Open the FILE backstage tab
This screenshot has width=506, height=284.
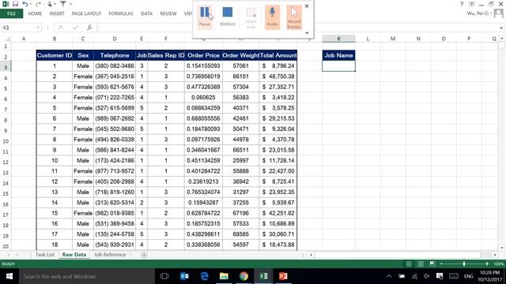tap(11, 13)
